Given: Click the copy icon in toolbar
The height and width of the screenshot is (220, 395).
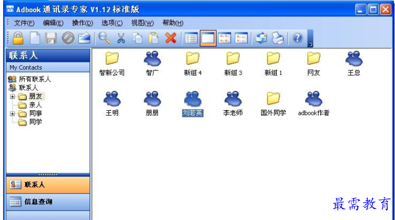Looking at the screenshot, I should 138,38.
